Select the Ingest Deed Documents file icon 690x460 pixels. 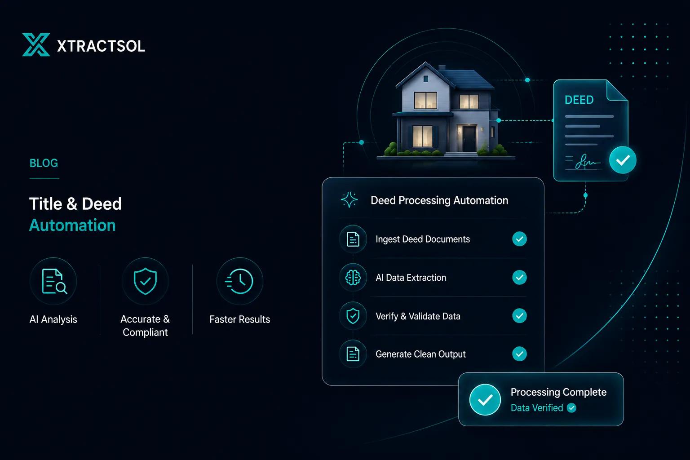click(x=353, y=239)
